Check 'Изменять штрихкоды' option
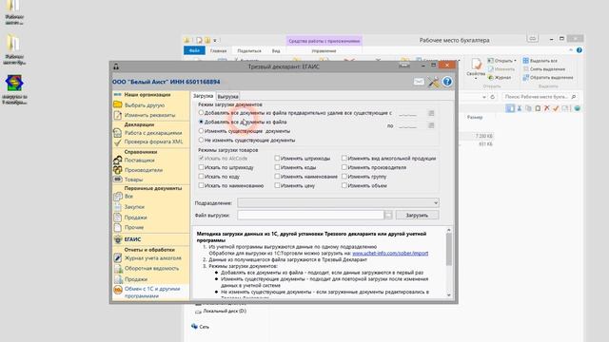 (277, 159)
